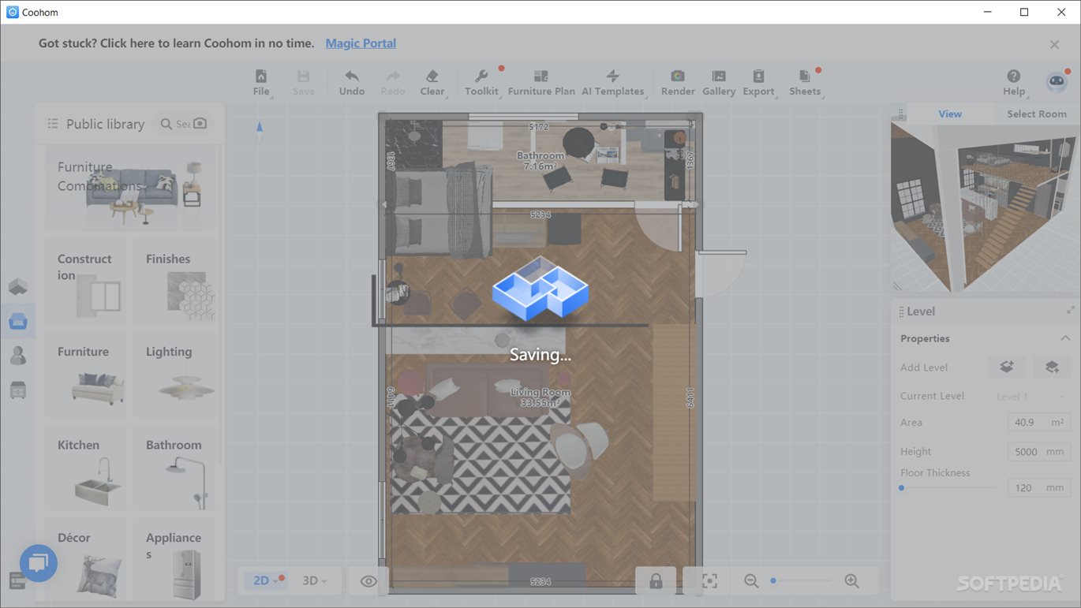
Task: Open the Décor category
Action: pyautogui.click(x=86, y=558)
